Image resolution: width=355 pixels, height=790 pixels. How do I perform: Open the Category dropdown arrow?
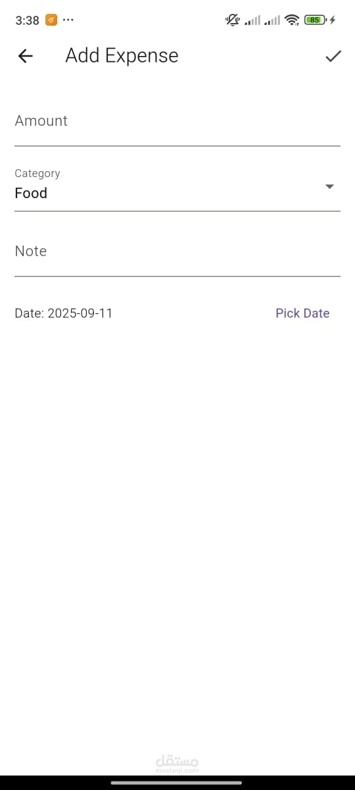[330, 186]
